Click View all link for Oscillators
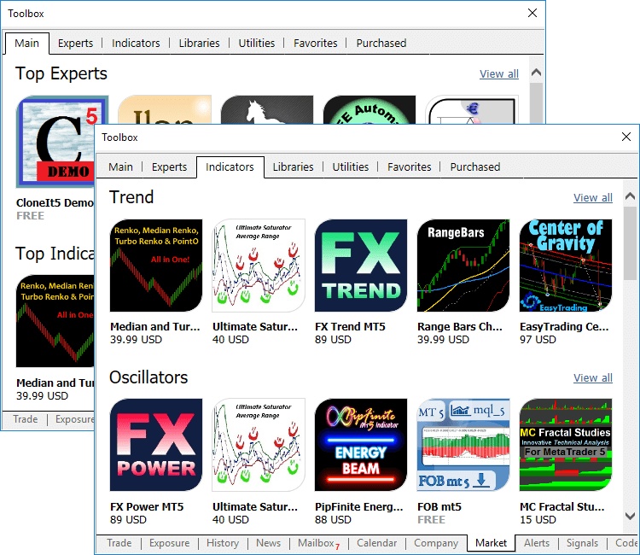This screenshot has height=555, width=640. pyautogui.click(x=592, y=378)
